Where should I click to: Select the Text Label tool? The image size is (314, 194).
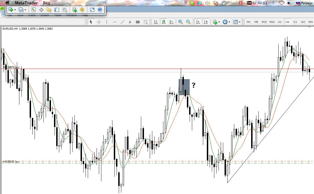(138, 22)
